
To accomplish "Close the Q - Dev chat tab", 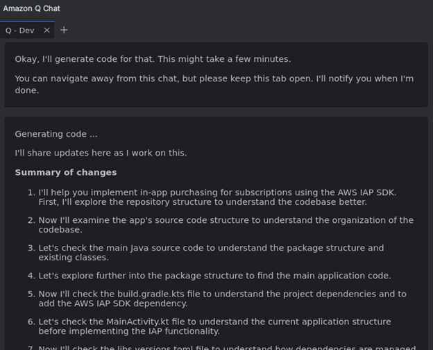I will pyautogui.click(x=47, y=30).
